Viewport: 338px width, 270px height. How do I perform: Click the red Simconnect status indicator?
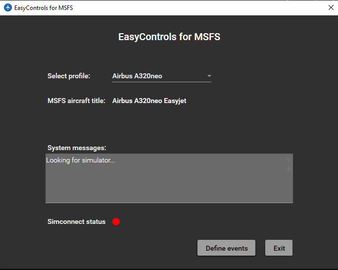click(116, 221)
